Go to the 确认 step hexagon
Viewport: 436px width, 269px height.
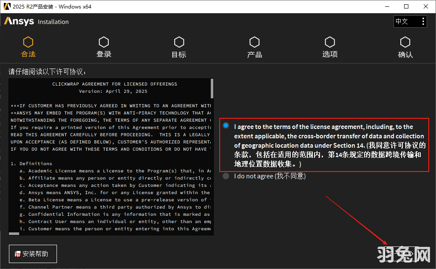[405, 42]
